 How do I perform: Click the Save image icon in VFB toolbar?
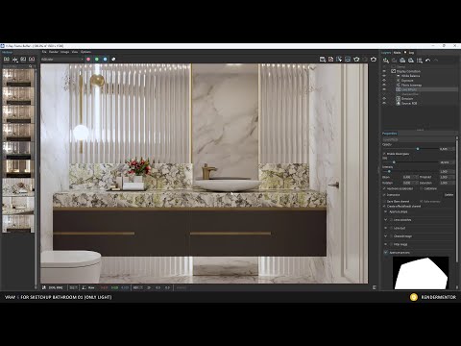click(x=323, y=60)
